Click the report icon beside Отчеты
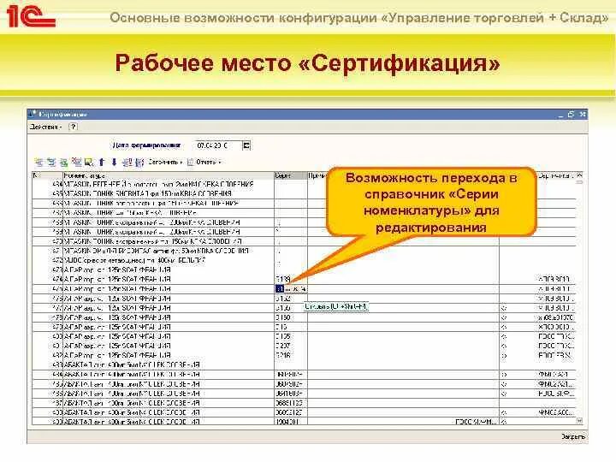The image size is (616, 462). 191,162
